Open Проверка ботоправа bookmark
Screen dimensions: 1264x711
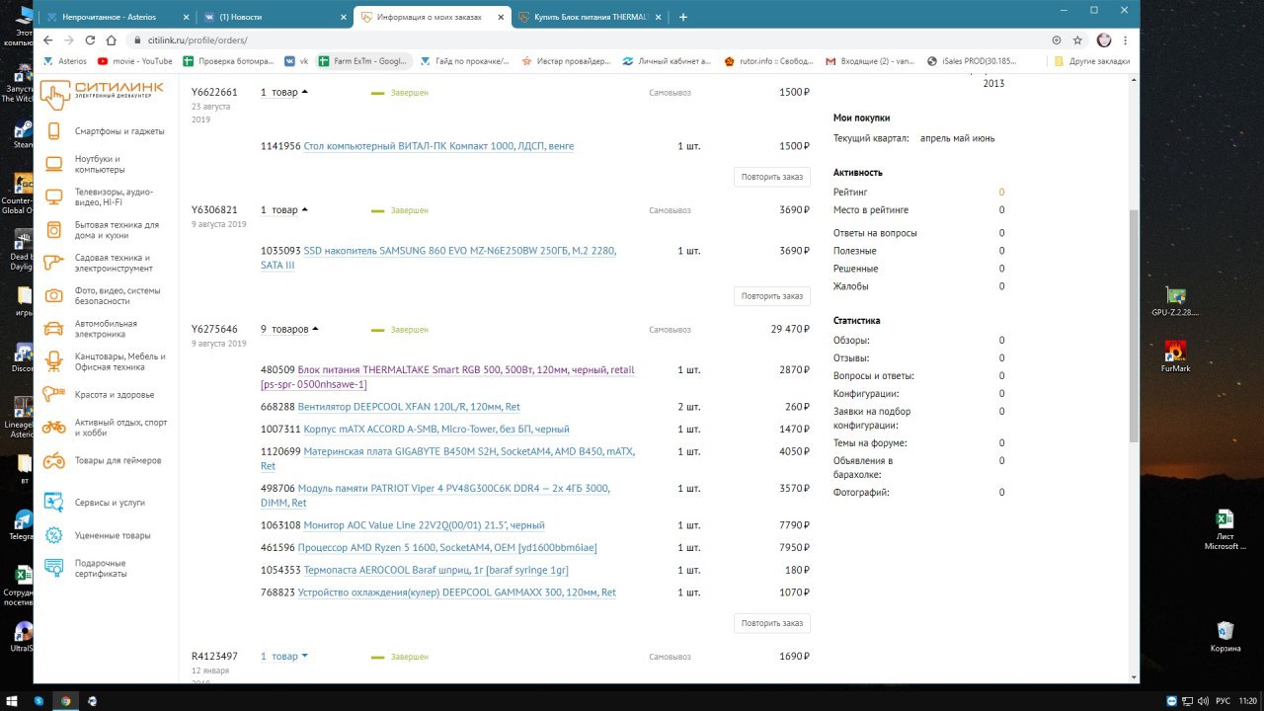(229, 61)
